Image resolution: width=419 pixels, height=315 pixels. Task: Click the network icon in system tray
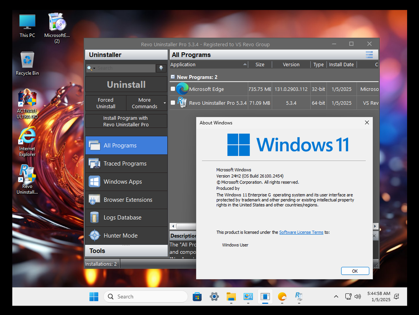pyautogui.click(x=348, y=296)
